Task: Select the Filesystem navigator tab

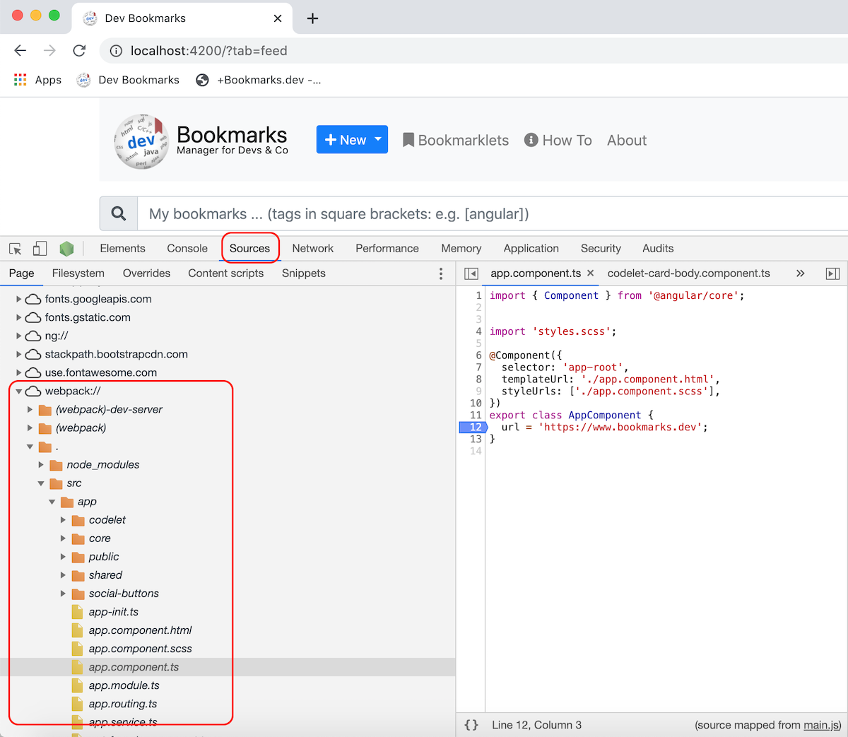Action: click(x=78, y=273)
